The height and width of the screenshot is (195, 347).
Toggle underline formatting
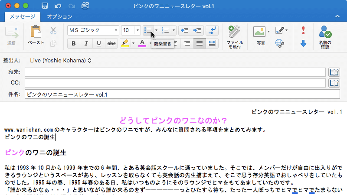99,43
